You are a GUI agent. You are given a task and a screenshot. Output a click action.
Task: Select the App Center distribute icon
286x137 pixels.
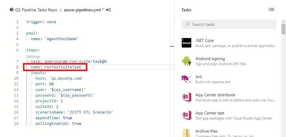pos(186,97)
